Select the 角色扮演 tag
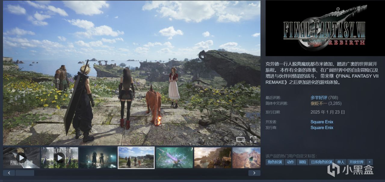Image resolution: width=385 pixels, height=182 pixels. (x=275, y=162)
